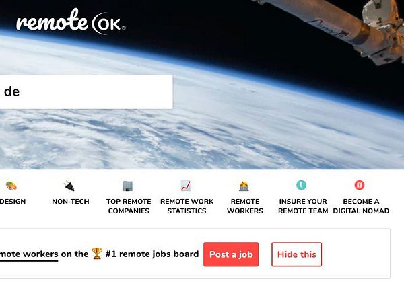Viewport: 404px width, 304px height.
Task: Dismiss the banner with Hide this
Action: pos(296,254)
